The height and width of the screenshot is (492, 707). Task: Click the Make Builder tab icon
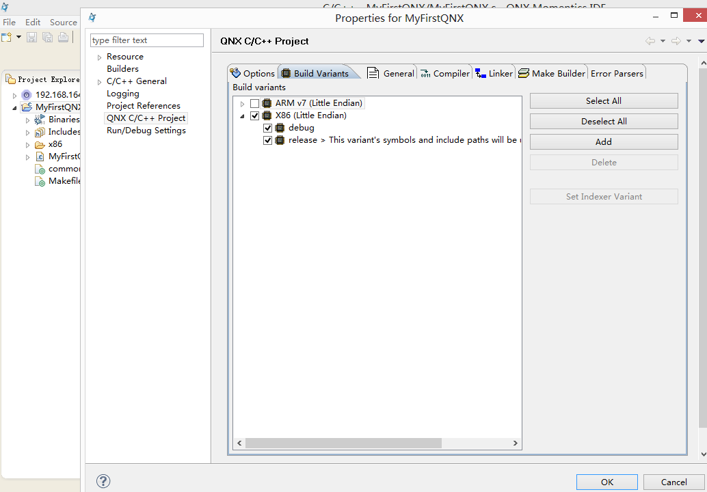(x=524, y=73)
